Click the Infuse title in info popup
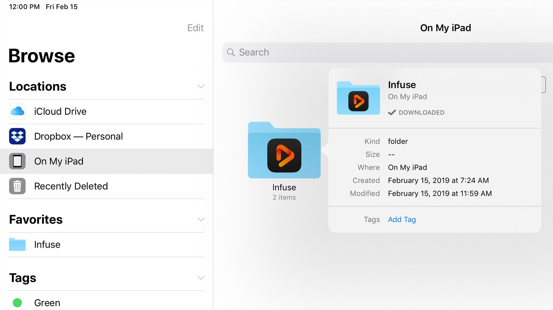The image size is (553, 310). point(402,85)
